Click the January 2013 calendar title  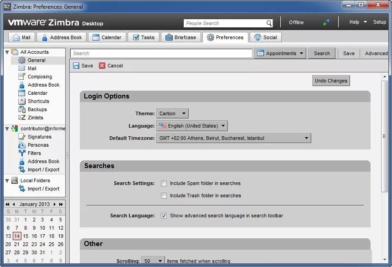pos(35,204)
